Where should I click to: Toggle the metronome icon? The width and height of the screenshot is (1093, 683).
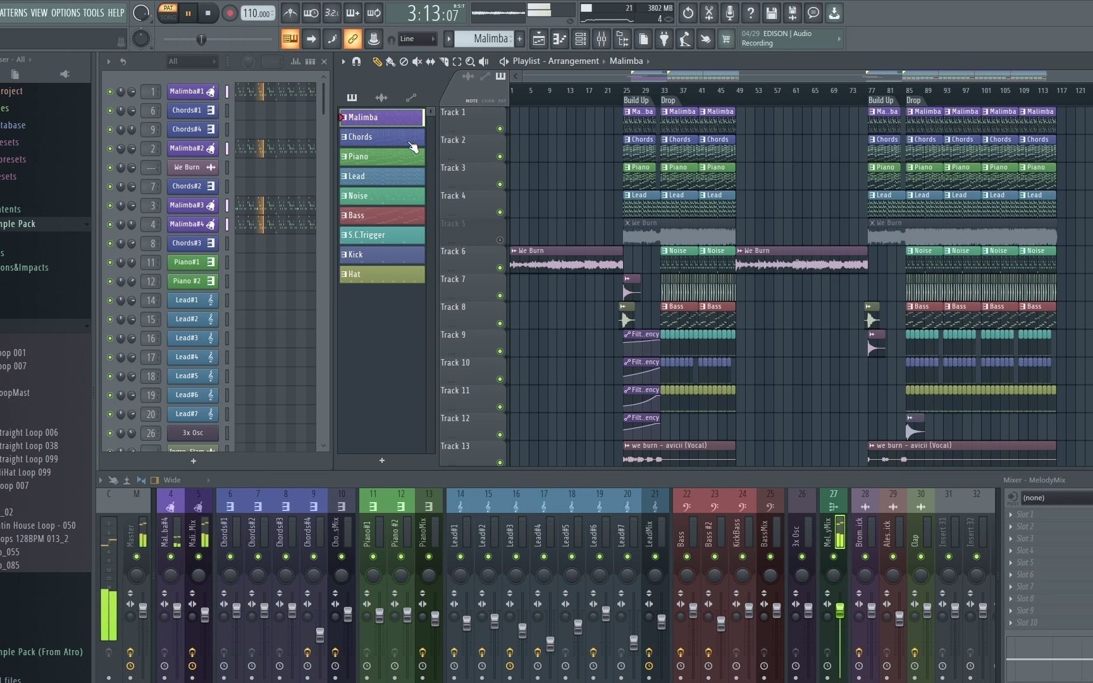point(290,13)
